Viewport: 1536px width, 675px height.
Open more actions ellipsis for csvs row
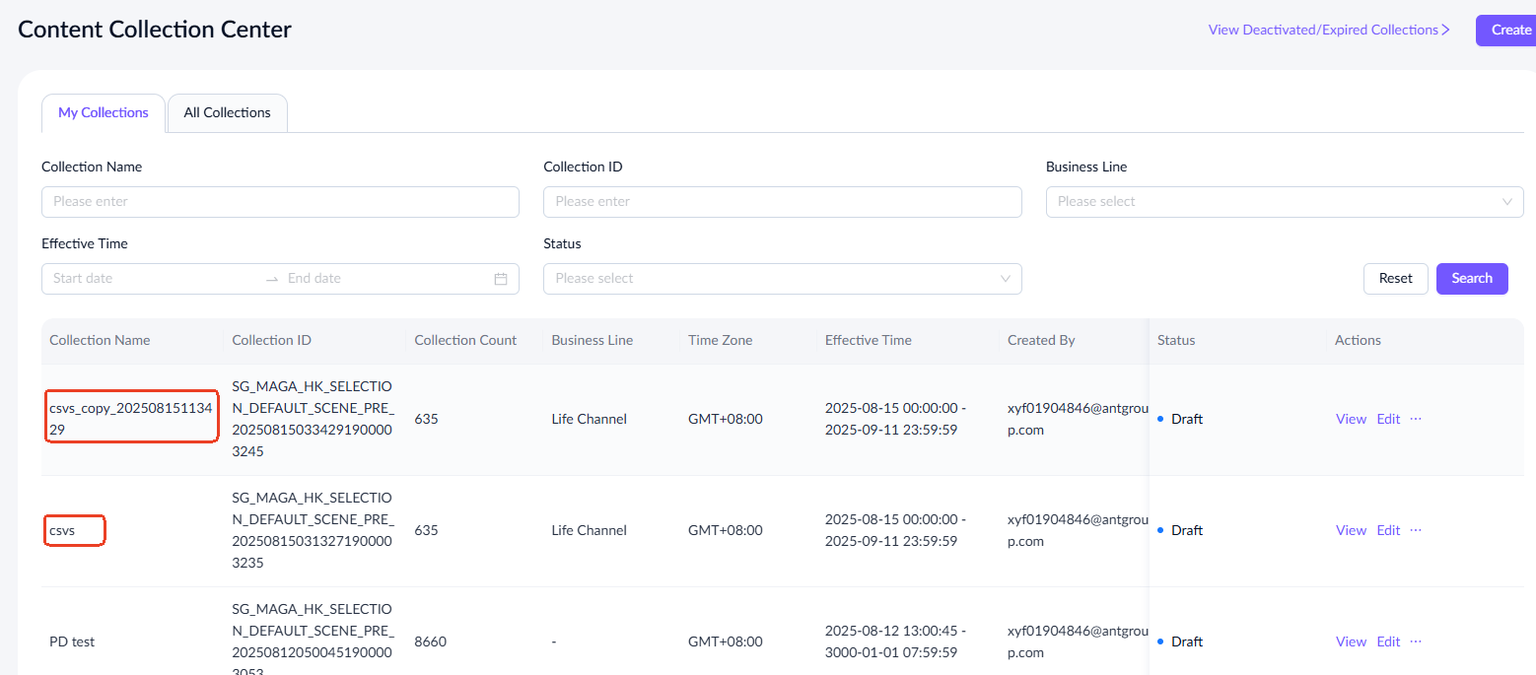(x=1416, y=530)
